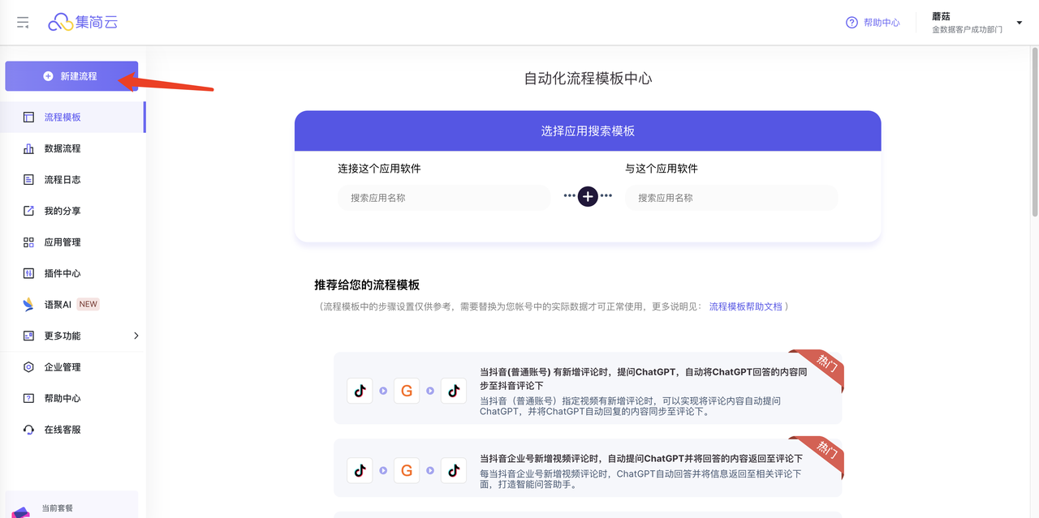Collapse the sidebar with the hamburger icon
1039x518 pixels.
tap(23, 23)
